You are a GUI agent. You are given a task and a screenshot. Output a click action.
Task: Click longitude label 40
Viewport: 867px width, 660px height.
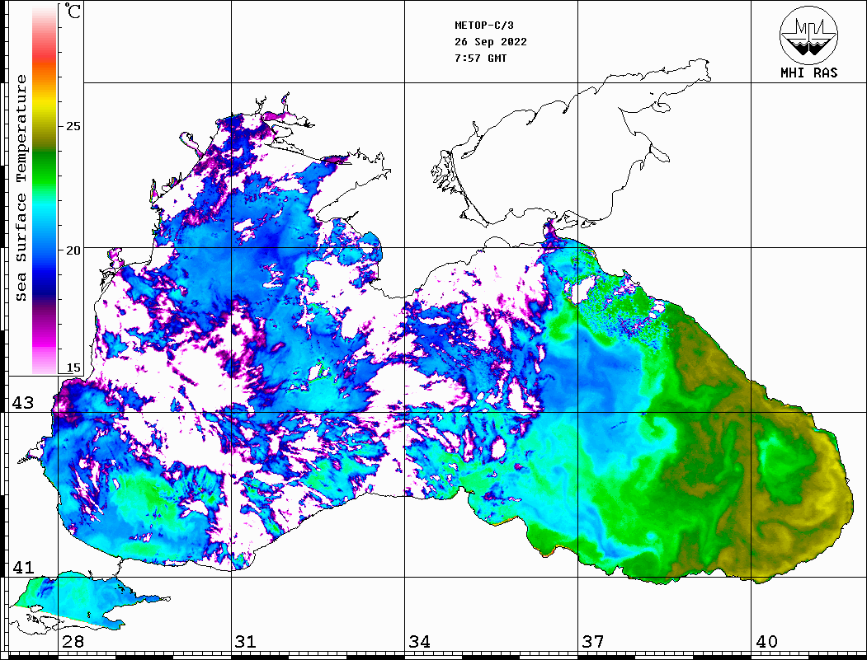pos(766,642)
